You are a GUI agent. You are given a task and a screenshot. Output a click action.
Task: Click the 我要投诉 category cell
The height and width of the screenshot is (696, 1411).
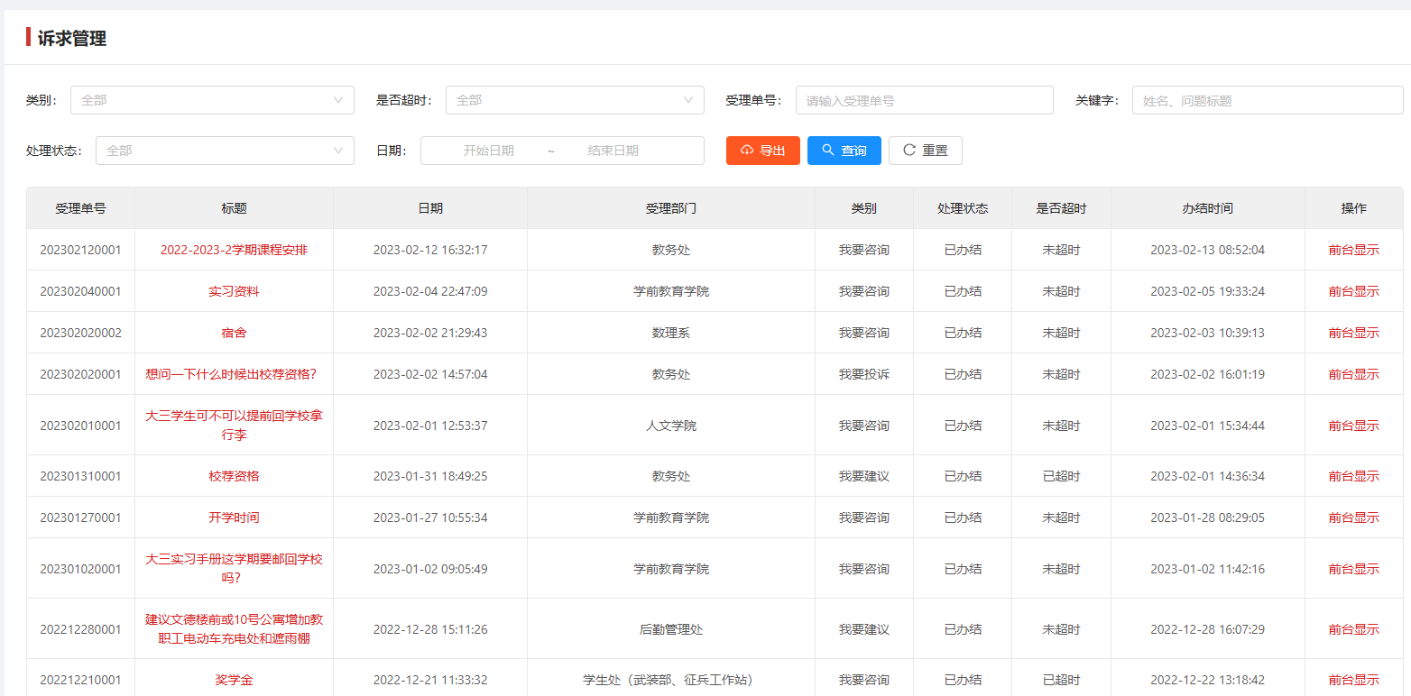tap(863, 374)
